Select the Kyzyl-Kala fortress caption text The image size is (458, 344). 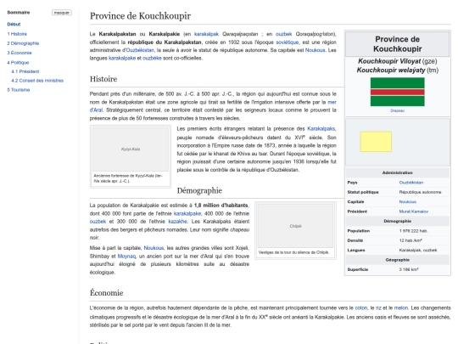(128, 178)
